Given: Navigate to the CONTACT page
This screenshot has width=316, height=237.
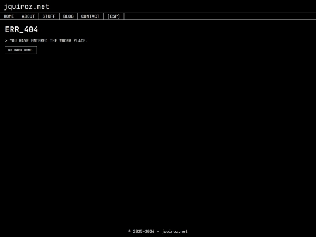Looking at the screenshot, I should [x=90, y=16].
